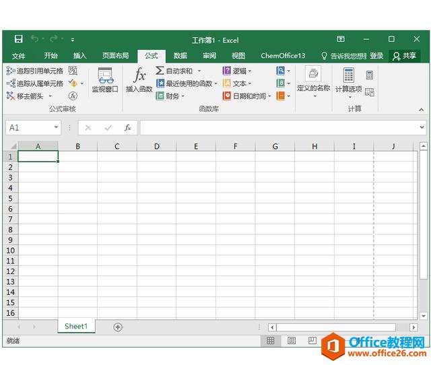The height and width of the screenshot is (365, 431).
Task: Switch to the 页面布局 ribbon tab
Action: coord(115,56)
